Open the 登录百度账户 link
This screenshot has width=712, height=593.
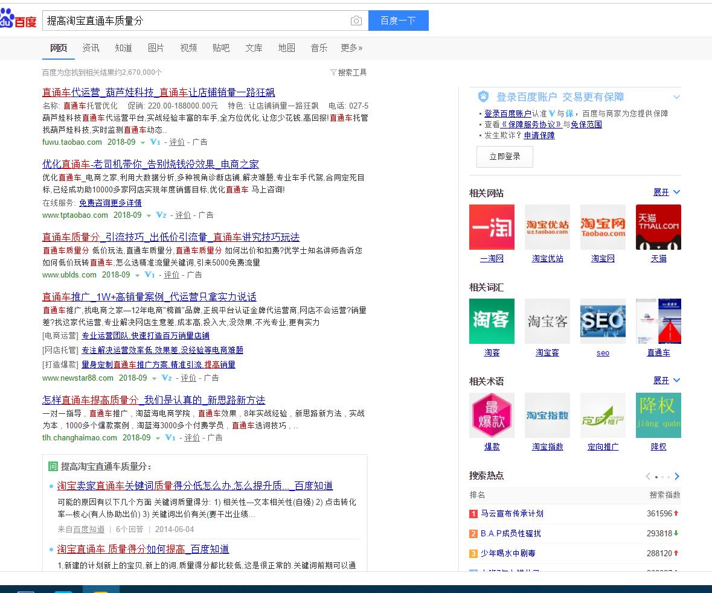(x=508, y=114)
